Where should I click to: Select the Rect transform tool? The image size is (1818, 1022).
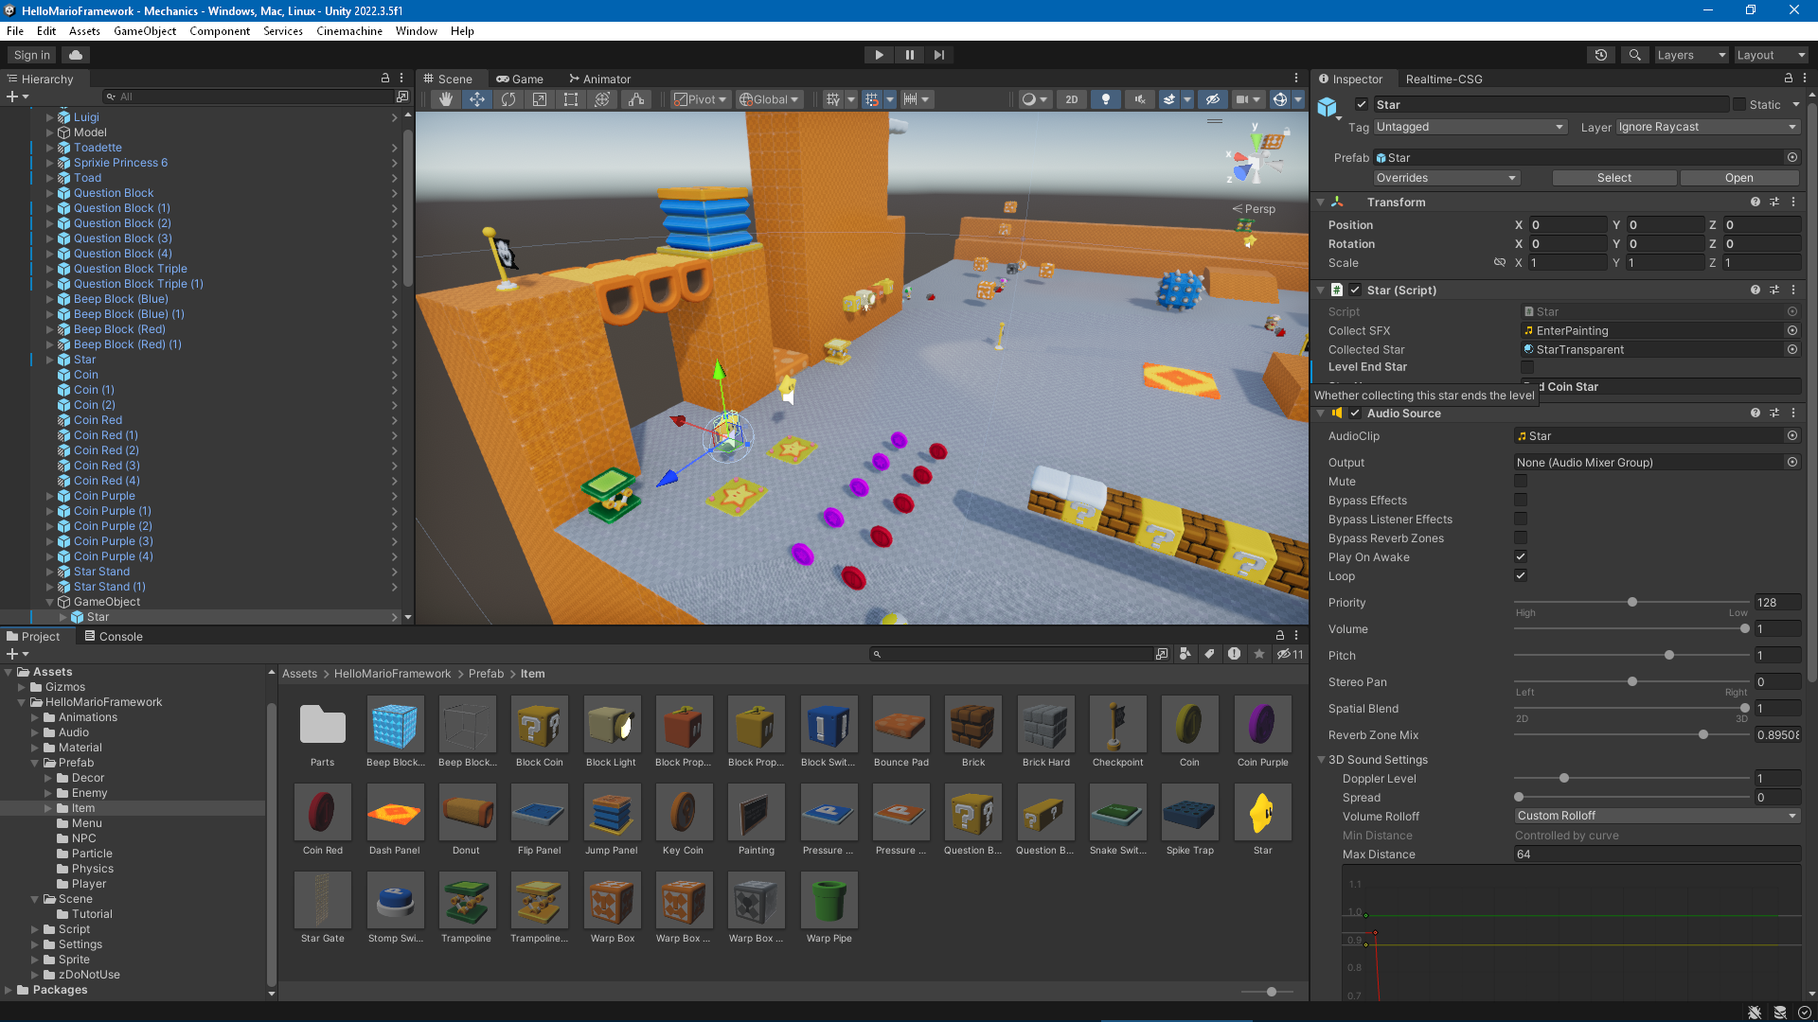pyautogui.click(x=571, y=99)
